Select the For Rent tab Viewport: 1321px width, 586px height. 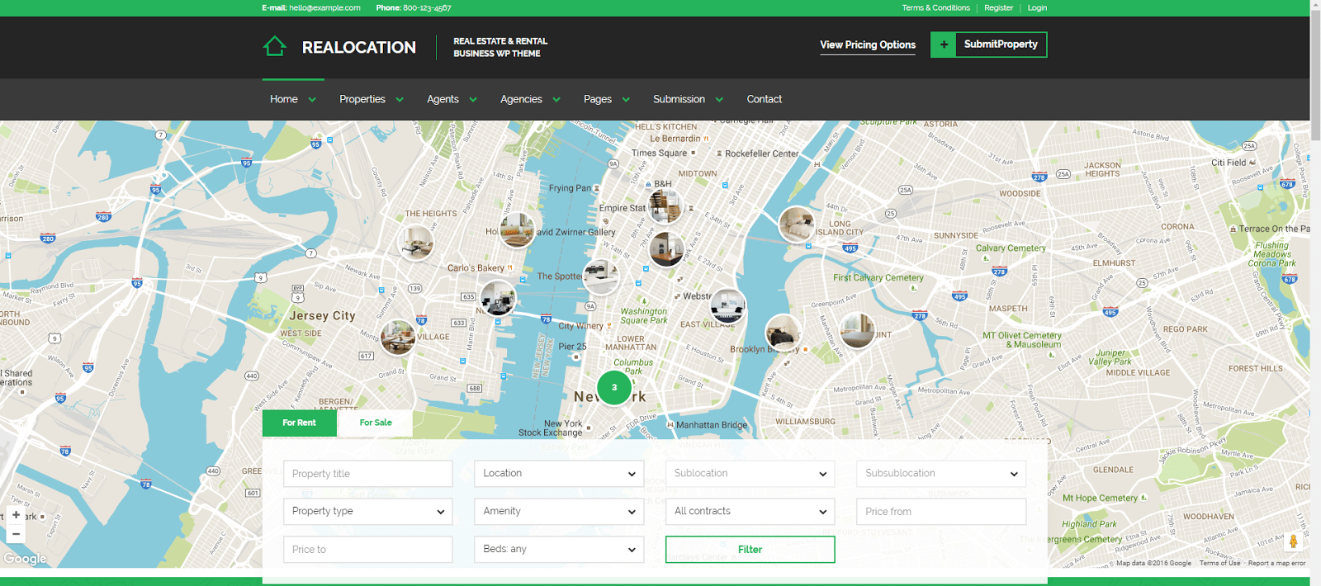pyautogui.click(x=300, y=423)
